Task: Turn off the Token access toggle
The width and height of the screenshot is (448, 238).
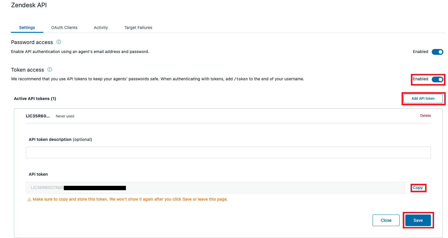Action: tap(437, 79)
